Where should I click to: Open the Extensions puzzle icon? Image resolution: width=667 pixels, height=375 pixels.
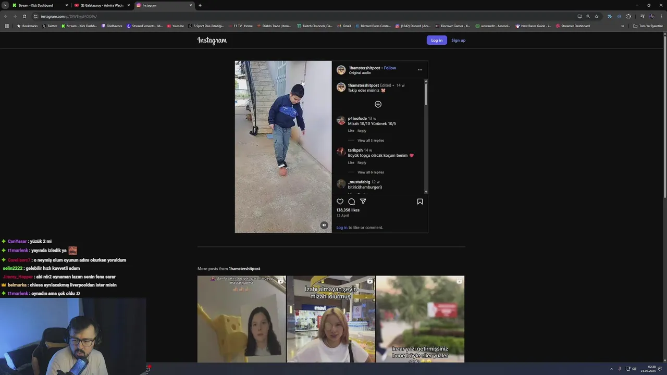(x=628, y=16)
